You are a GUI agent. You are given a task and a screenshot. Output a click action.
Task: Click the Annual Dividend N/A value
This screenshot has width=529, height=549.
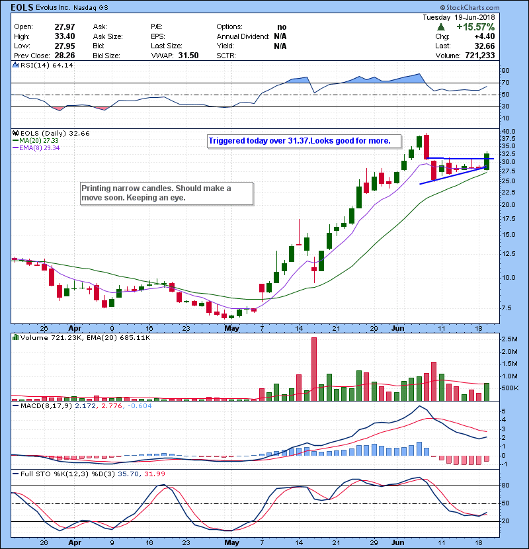tap(280, 36)
